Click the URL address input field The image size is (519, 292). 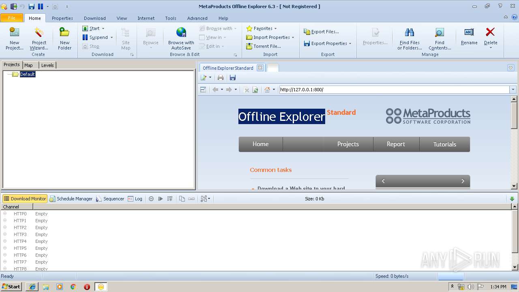click(x=394, y=90)
